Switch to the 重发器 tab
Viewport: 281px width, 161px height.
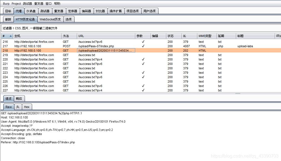tap(59, 11)
